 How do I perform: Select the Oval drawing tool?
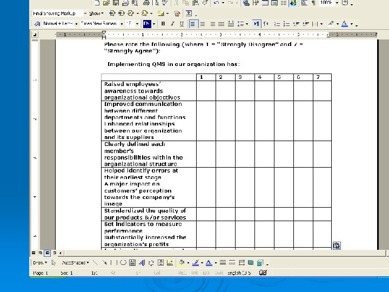point(123,263)
